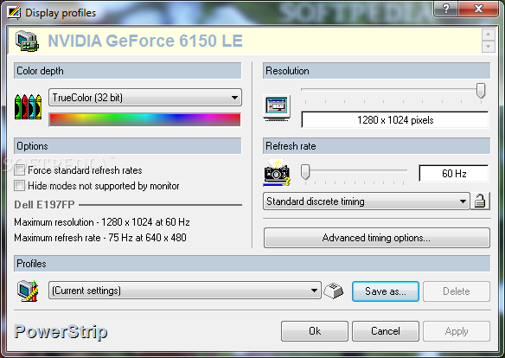Confirm with the Ok button
505x358 pixels.
pyautogui.click(x=315, y=331)
